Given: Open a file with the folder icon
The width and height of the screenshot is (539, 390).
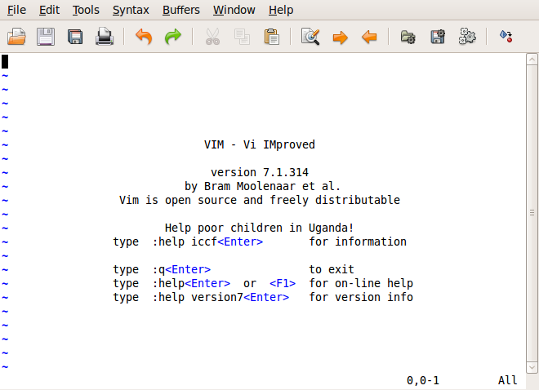Looking at the screenshot, I should click(16, 37).
